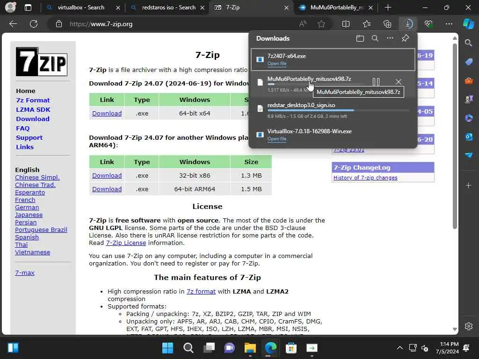Launch Copilot from the toolbar corner
Image resolution: width=479 pixels, height=359 pixels.
(x=468, y=24)
